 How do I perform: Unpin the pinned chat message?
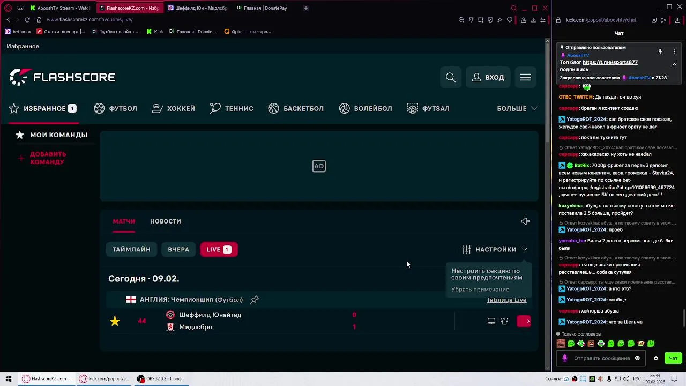click(660, 51)
